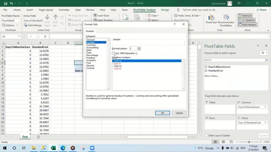Click the Tell me lightbulb search box
This screenshot has height=152, width=271.
click(x=196, y=10)
